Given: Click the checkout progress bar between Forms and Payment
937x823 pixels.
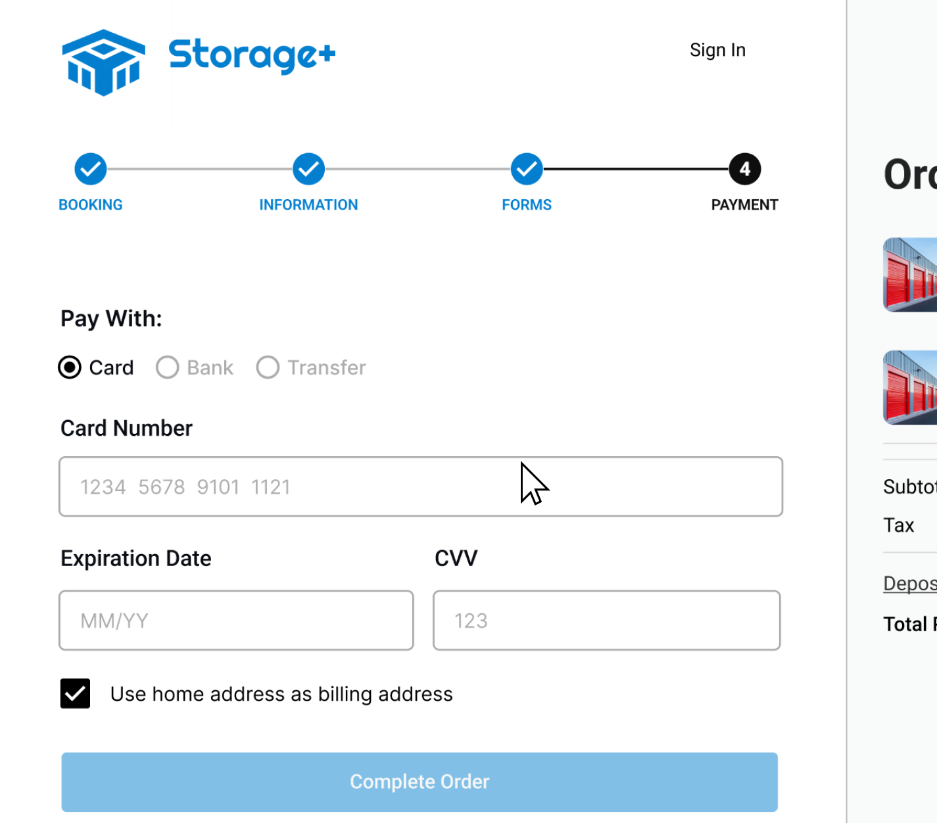Looking at the screenshot, I should point(635,168).
